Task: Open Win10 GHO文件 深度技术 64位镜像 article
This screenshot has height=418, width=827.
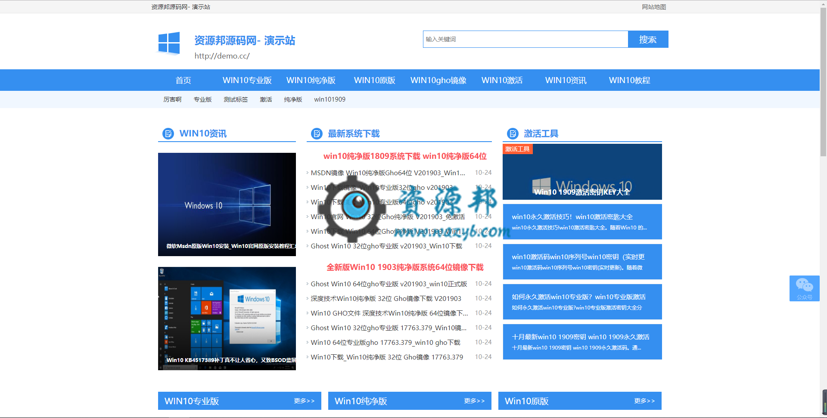Action: (x=389, y=313)
